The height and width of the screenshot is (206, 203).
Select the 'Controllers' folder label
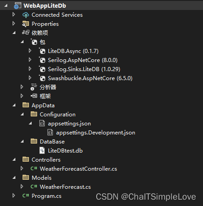(x=46, y=160)
